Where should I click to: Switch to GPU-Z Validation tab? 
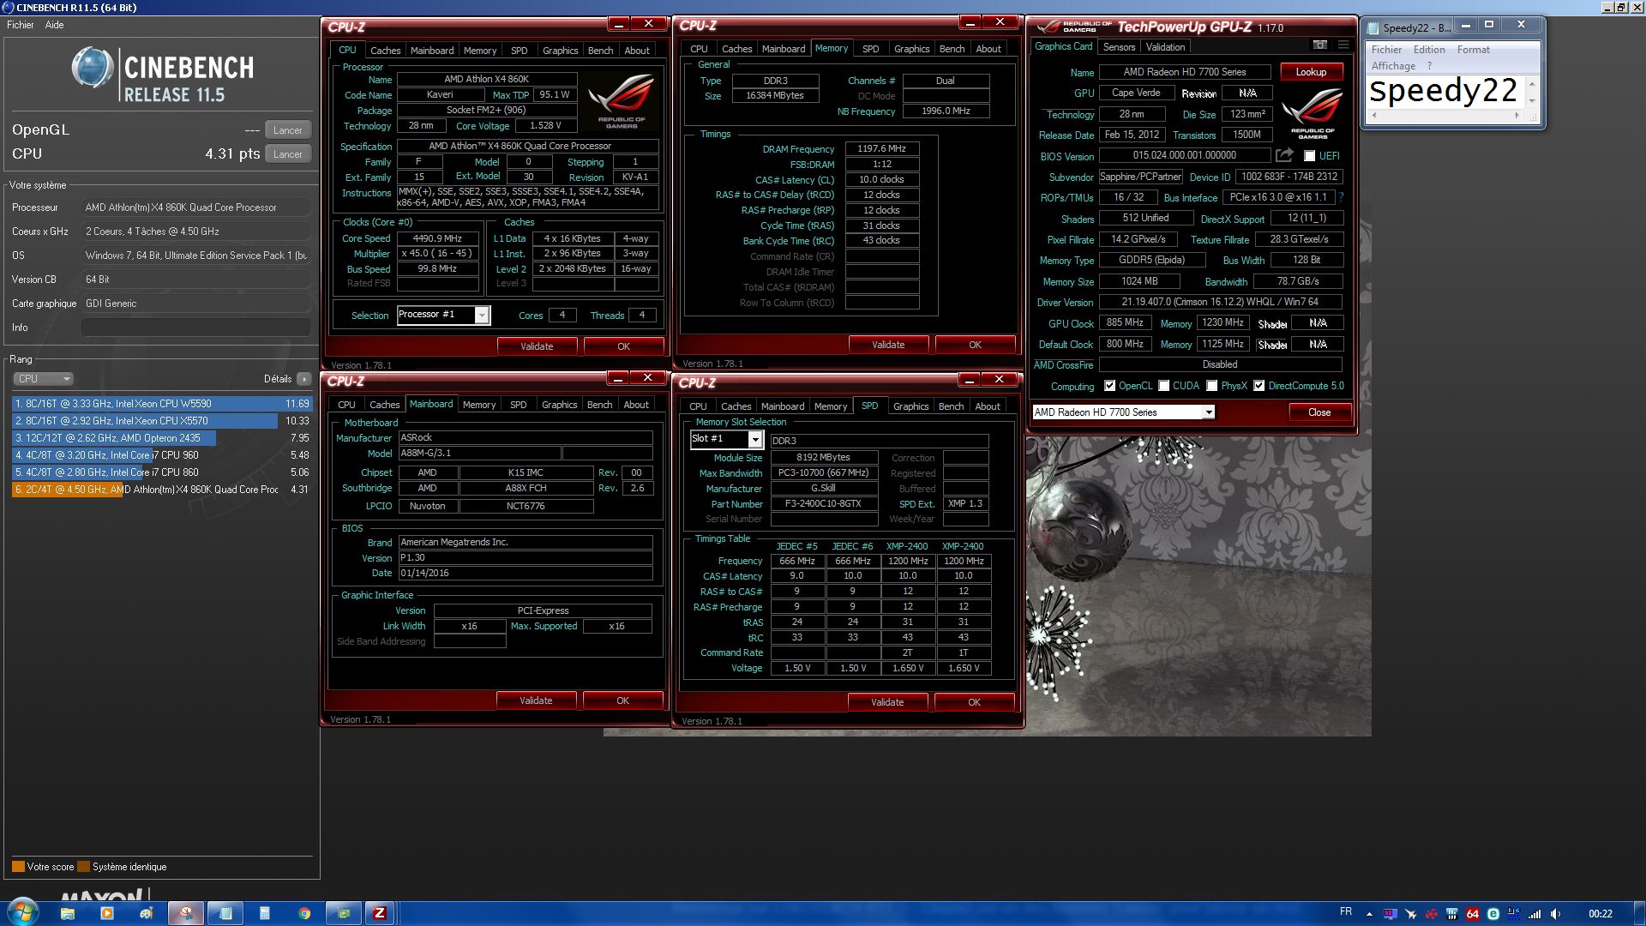[x=1165, y=47]
